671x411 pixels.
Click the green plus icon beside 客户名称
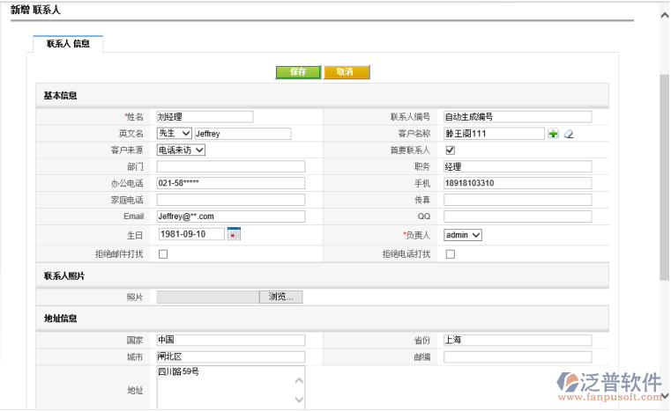(554, 134)
